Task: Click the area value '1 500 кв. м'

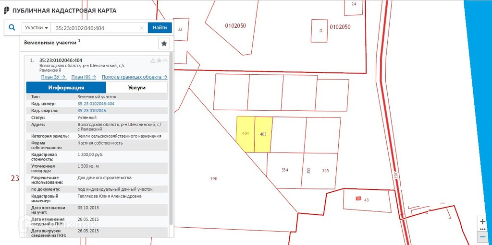Action: [x=88, y=166]
